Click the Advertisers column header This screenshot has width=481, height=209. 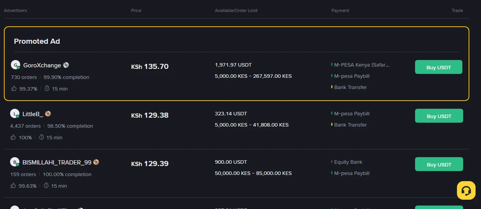click(16, 10)
